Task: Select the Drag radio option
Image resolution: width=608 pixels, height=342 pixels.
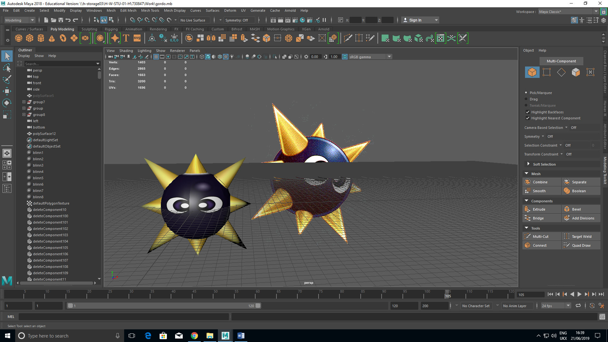Action: [x=526, y=99]
